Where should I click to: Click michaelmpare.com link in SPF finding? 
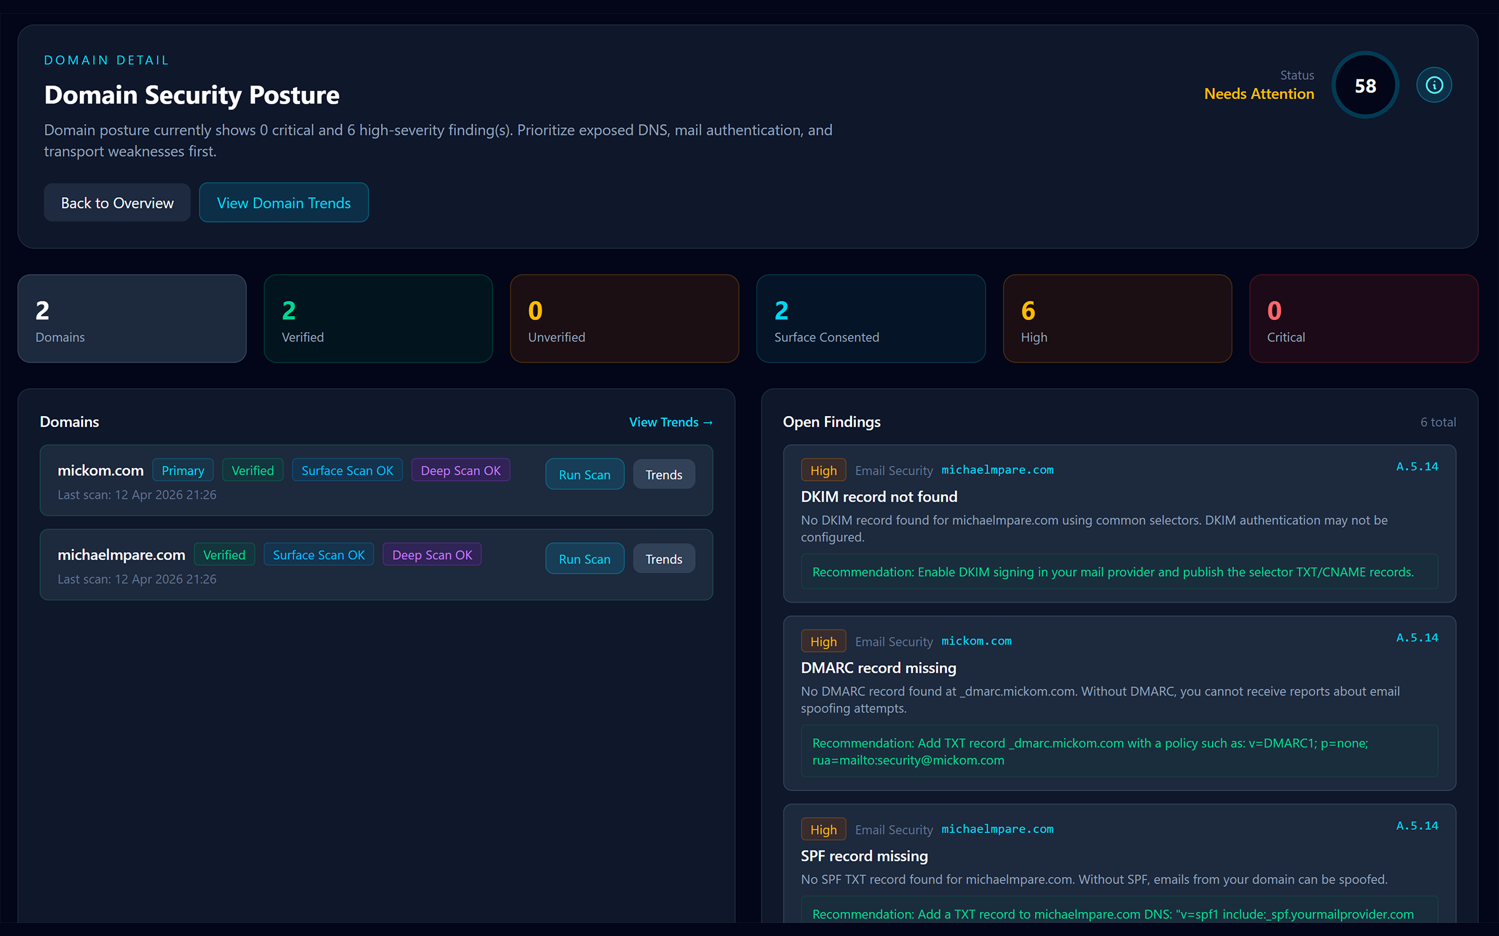(997, 829)
